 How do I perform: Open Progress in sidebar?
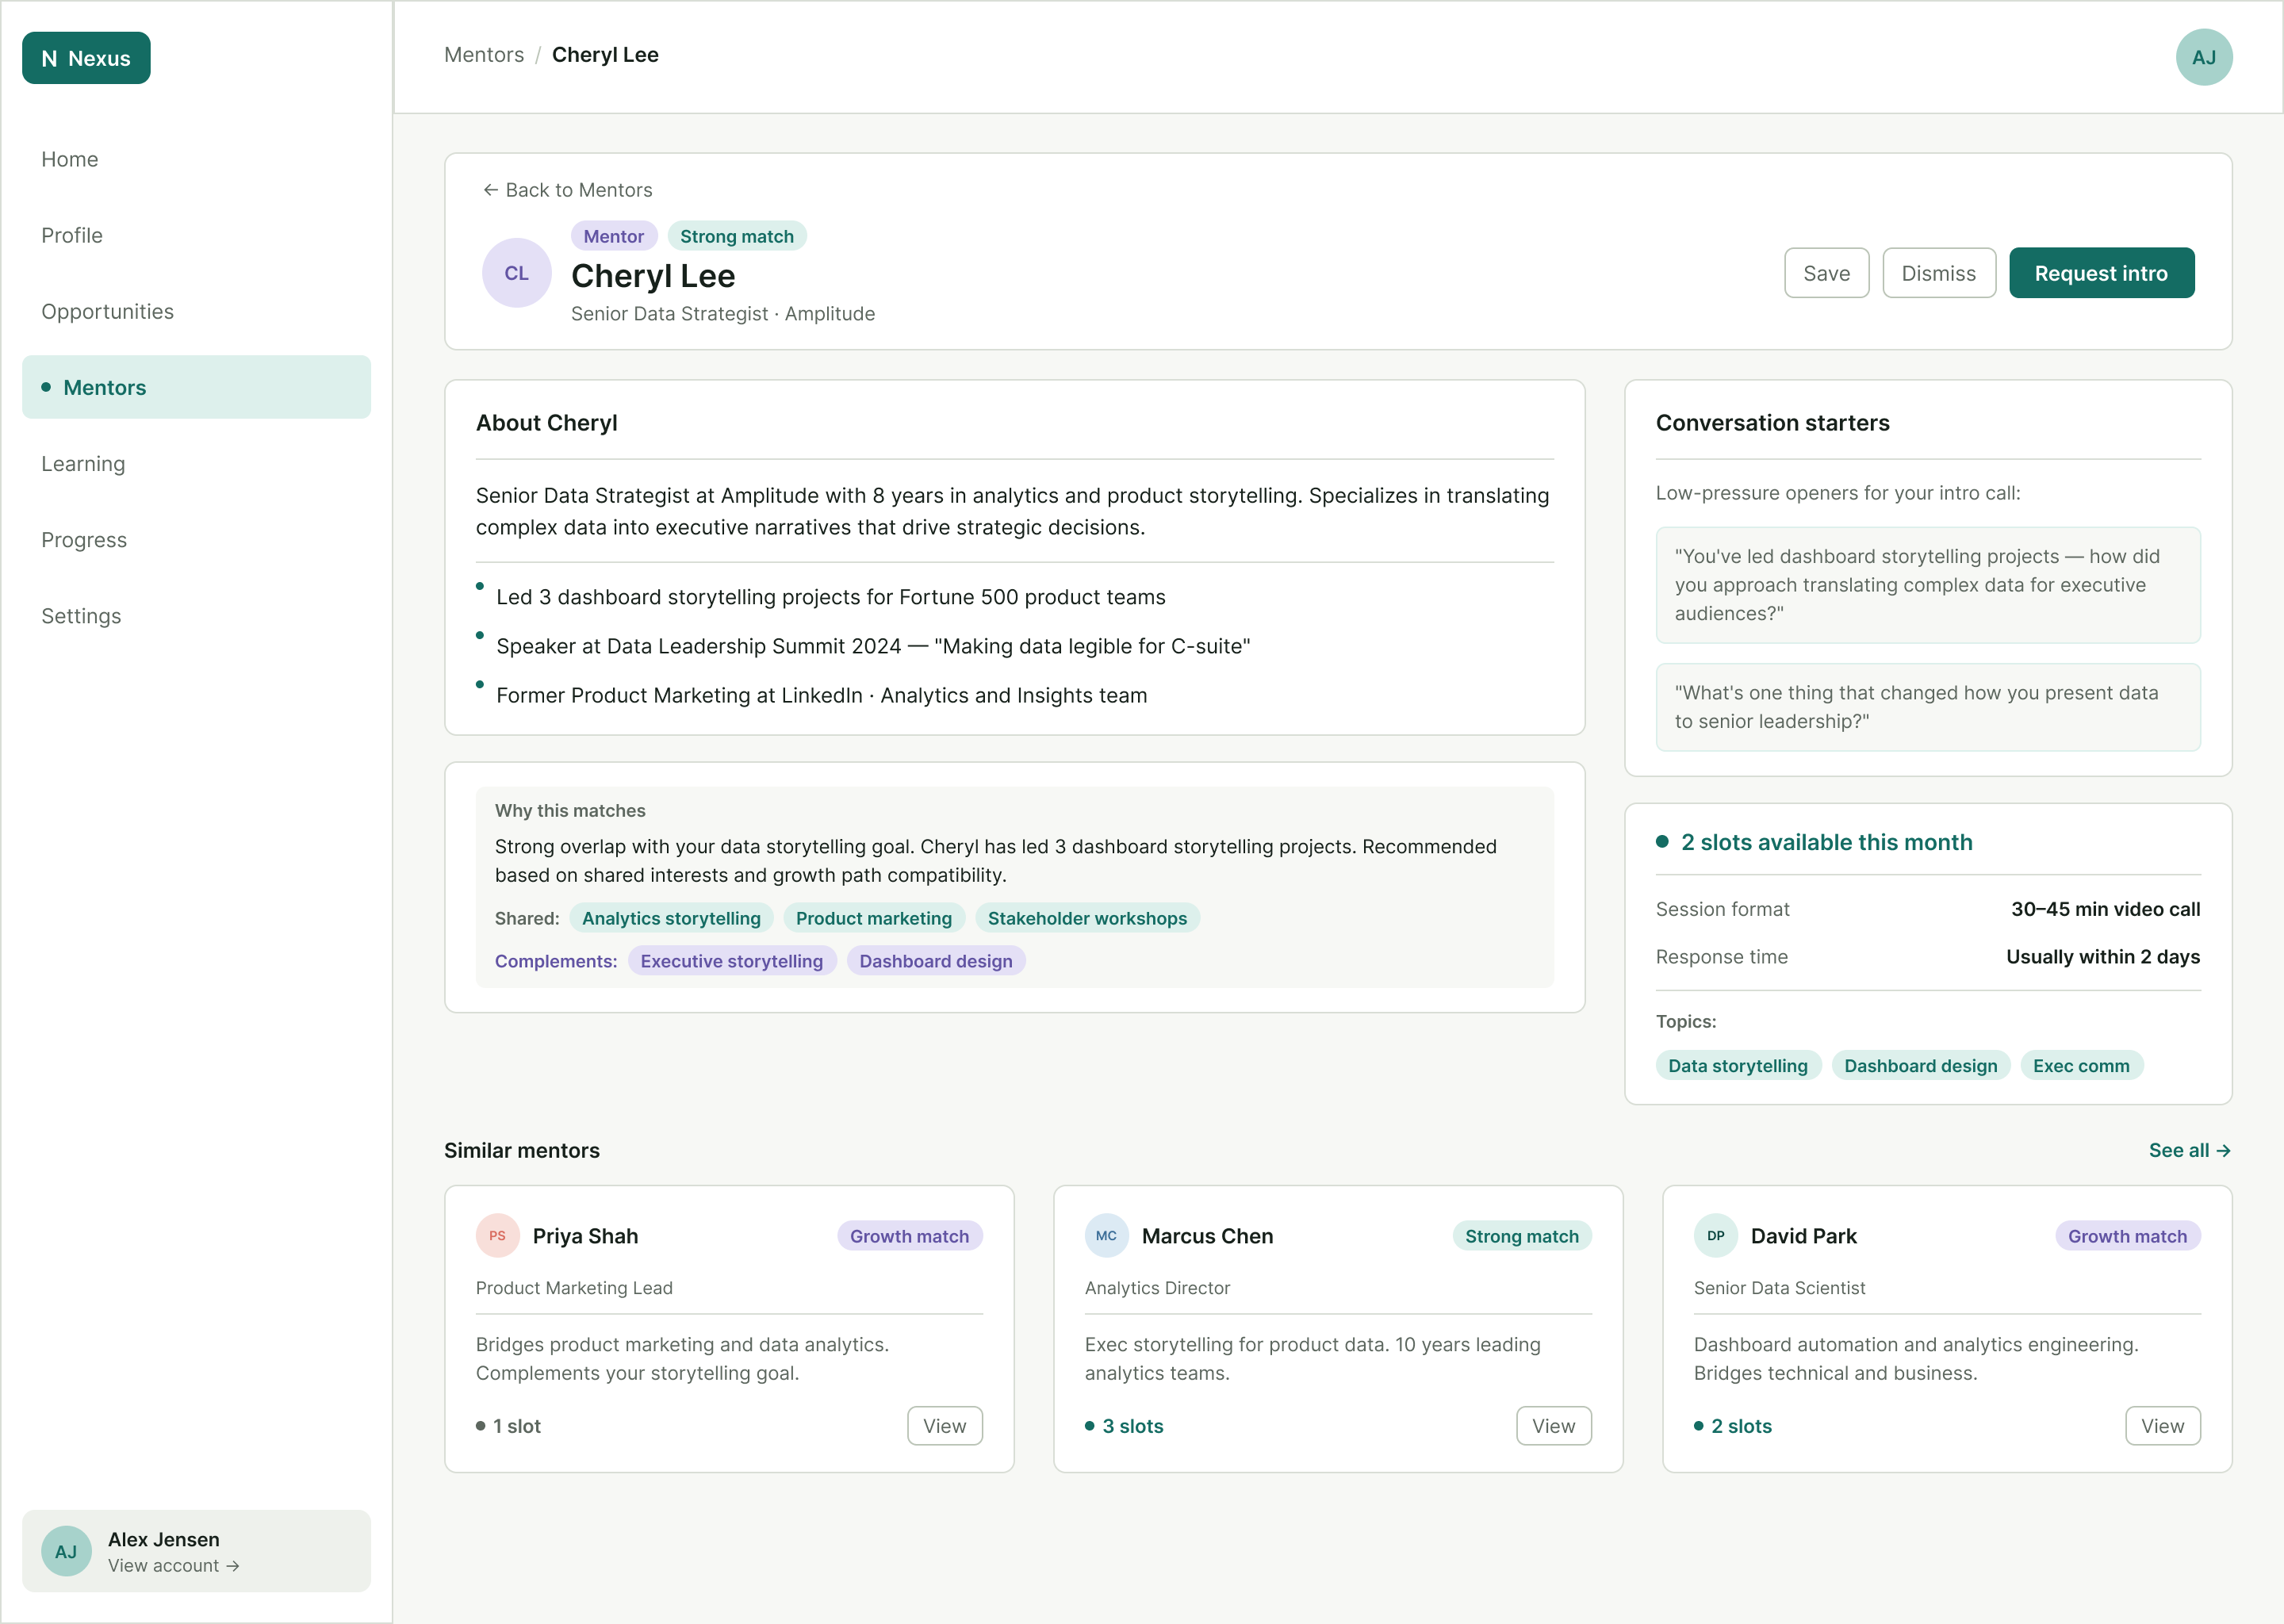(x=196, y=540)
